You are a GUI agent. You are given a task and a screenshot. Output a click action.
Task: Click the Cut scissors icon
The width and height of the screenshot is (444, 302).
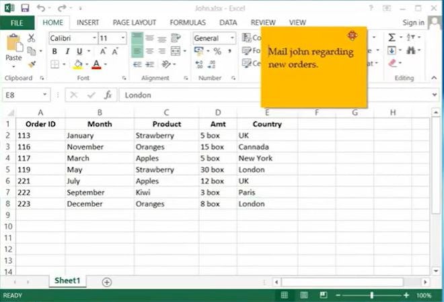(x=31, y=38)
